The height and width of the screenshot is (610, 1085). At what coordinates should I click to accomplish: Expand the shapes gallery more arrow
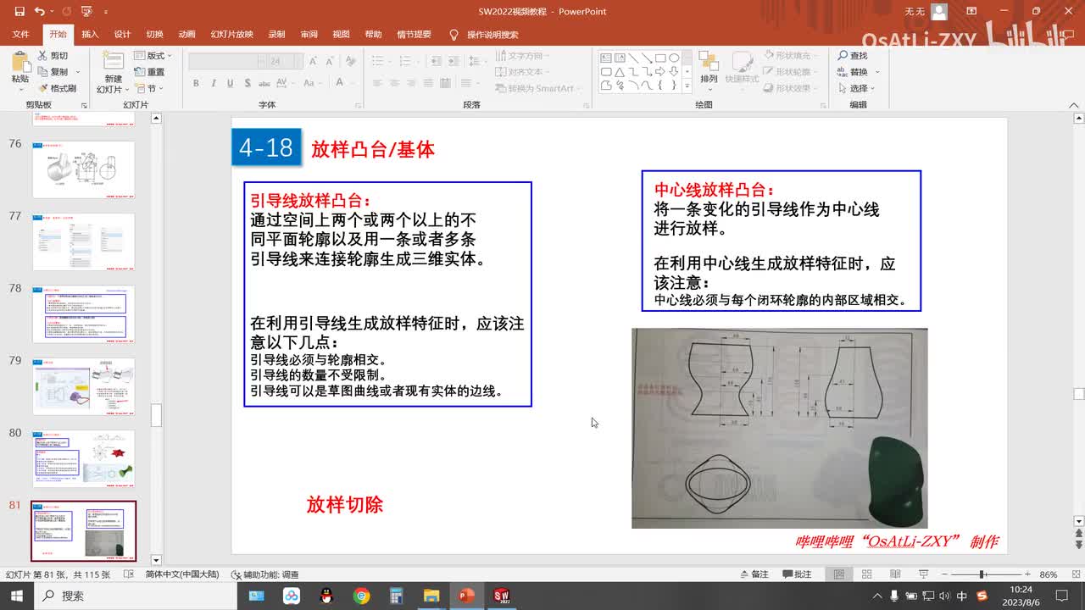point(687,86)
